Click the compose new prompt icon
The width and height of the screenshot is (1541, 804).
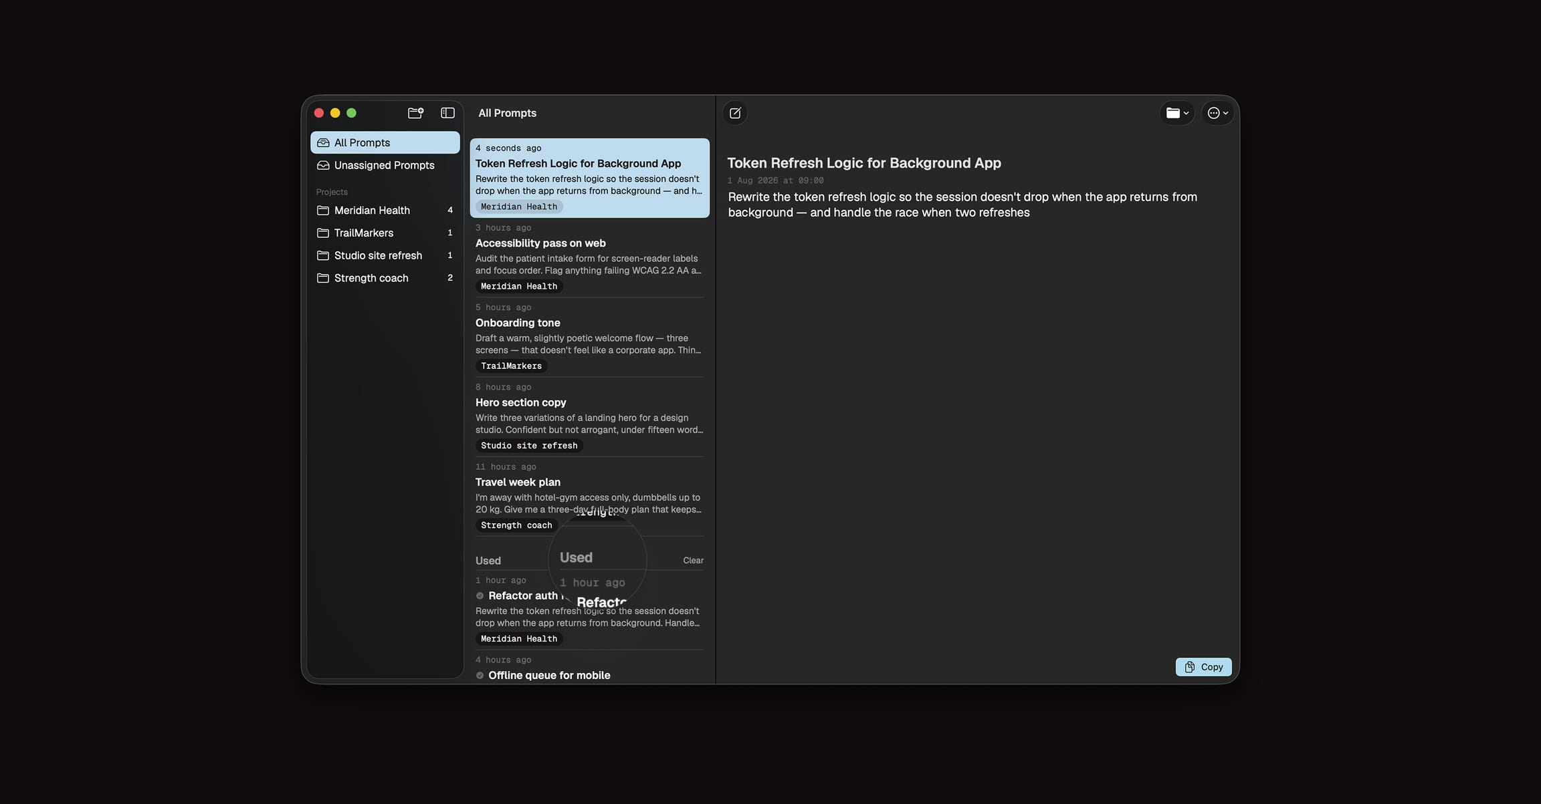(735, 113)
